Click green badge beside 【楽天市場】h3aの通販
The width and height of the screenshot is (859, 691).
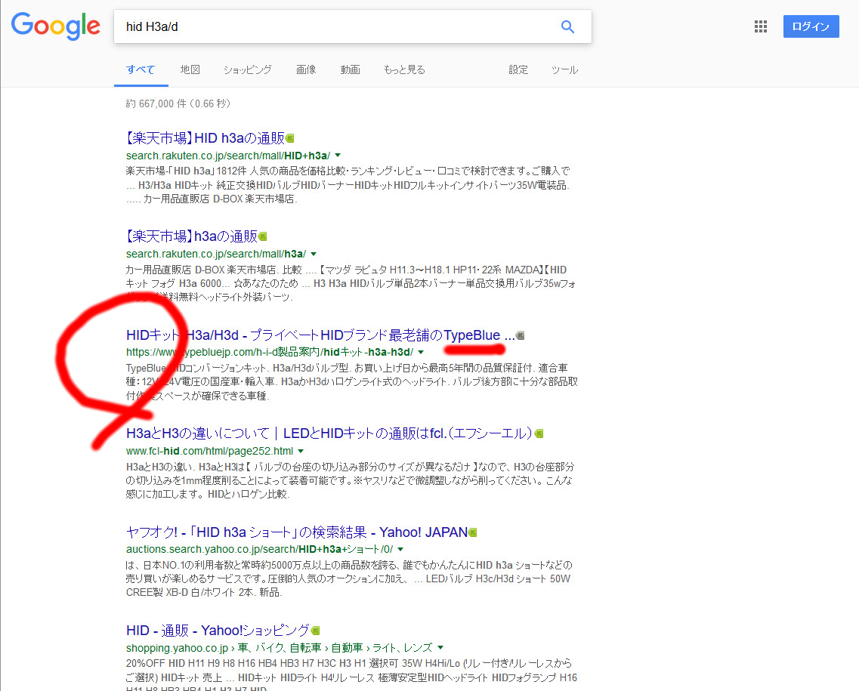[x=262, y=236]
